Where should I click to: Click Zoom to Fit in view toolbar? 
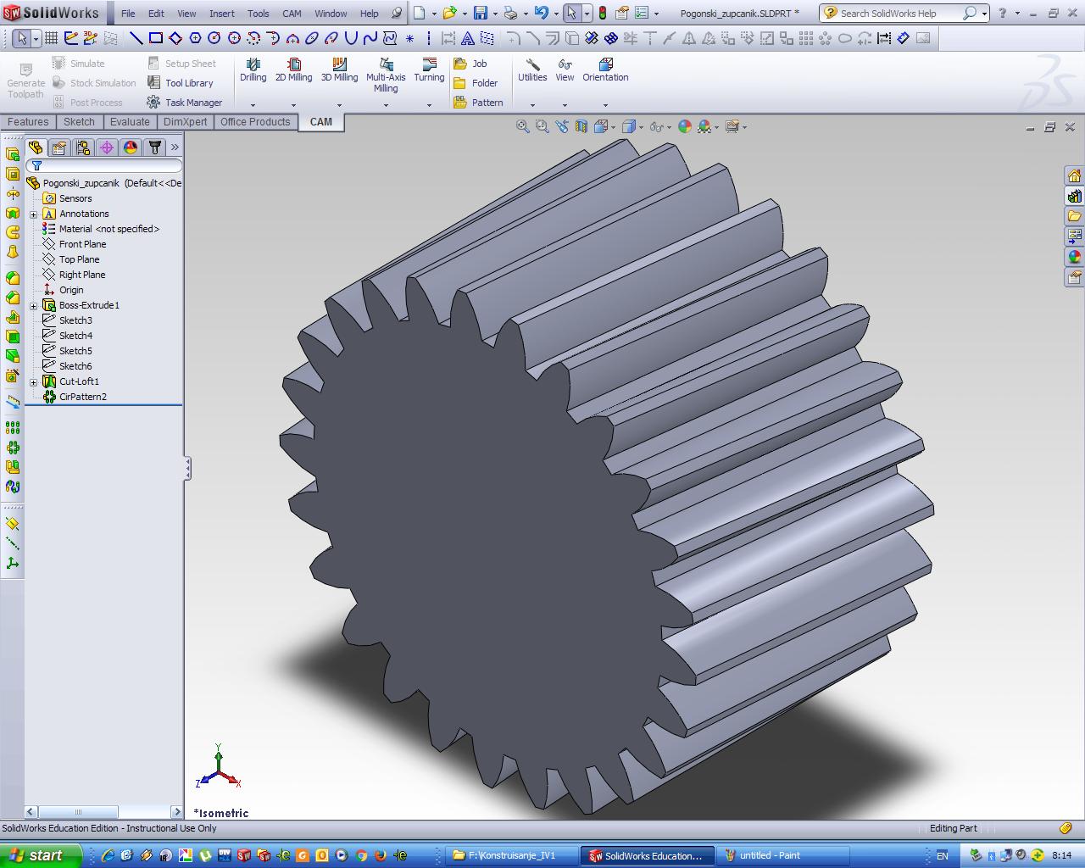pos(523,126)
